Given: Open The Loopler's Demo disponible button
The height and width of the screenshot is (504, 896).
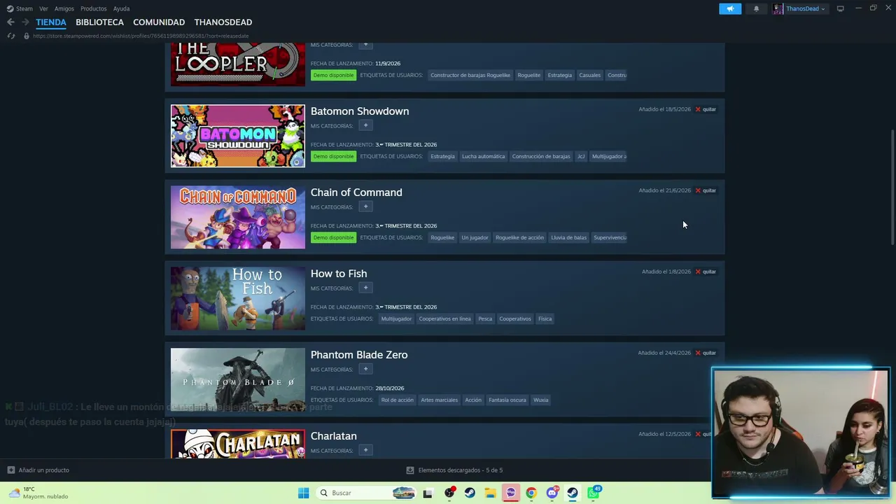Looking at the screenshot, I should point(333,75).
